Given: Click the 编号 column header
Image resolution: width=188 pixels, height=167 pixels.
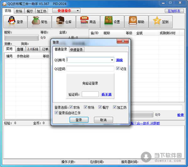Looking at the screenshot, I should coord(10,56).
